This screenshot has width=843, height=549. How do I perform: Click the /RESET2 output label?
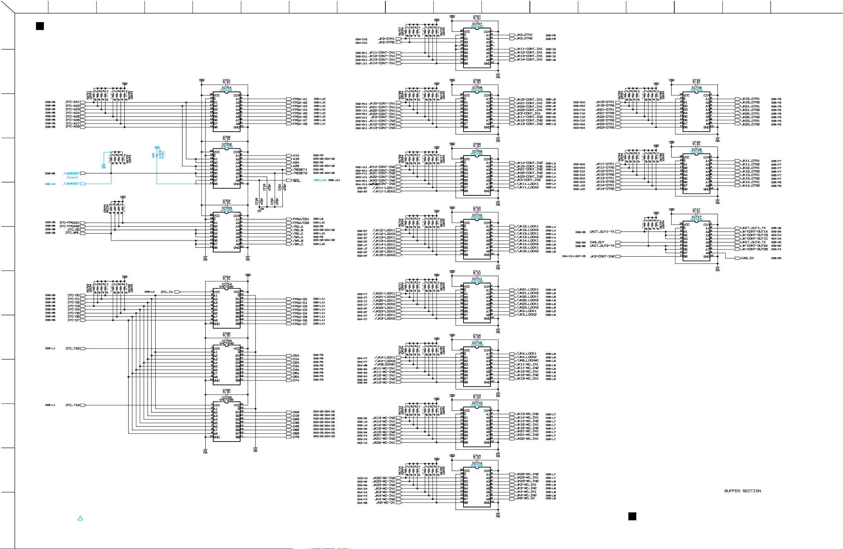(x=300, y=173)
